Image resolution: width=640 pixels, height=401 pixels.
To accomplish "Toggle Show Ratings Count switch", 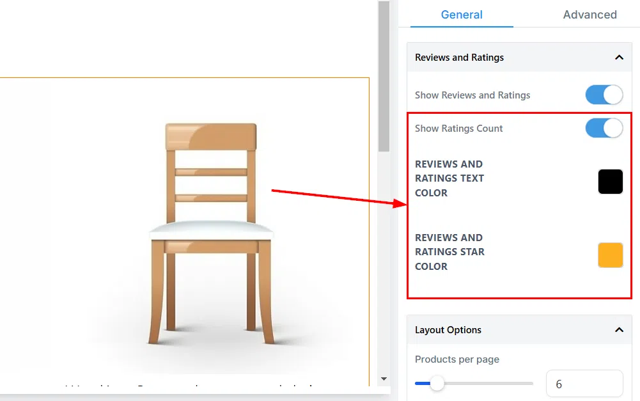I will pyautogui.click(x=604, y=128).
